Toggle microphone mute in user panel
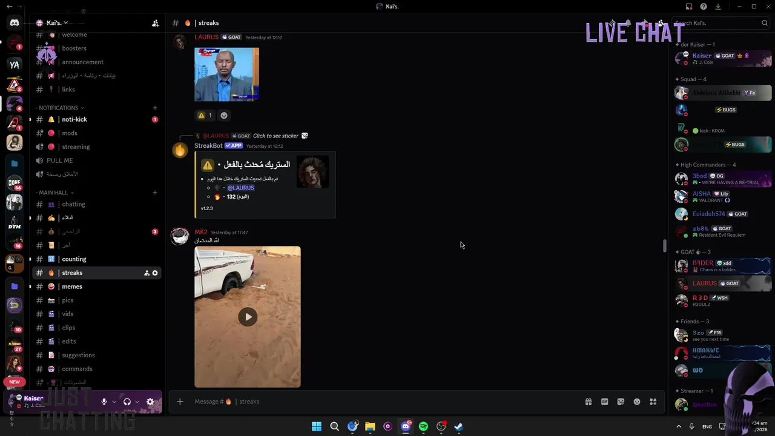Viewport: 775px width, 436px height. coord(104,401)
